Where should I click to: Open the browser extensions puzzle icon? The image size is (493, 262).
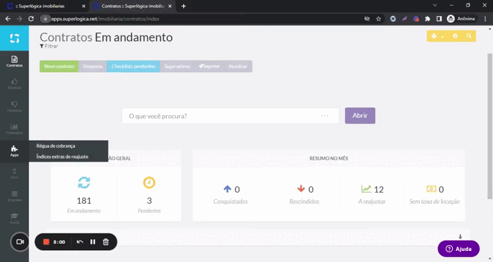point(427,19)
